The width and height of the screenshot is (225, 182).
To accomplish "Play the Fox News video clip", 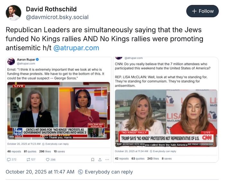I will [59, 111].
